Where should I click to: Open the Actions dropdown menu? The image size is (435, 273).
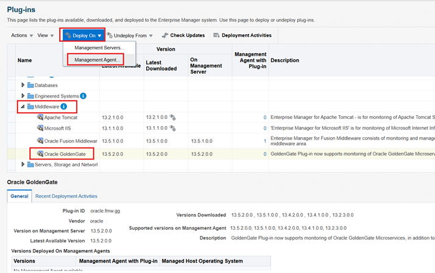[x=22, y=35]
